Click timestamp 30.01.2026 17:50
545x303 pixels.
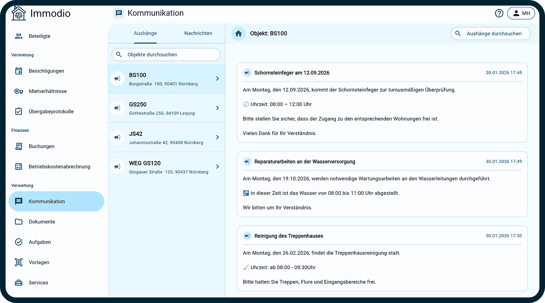504,236
